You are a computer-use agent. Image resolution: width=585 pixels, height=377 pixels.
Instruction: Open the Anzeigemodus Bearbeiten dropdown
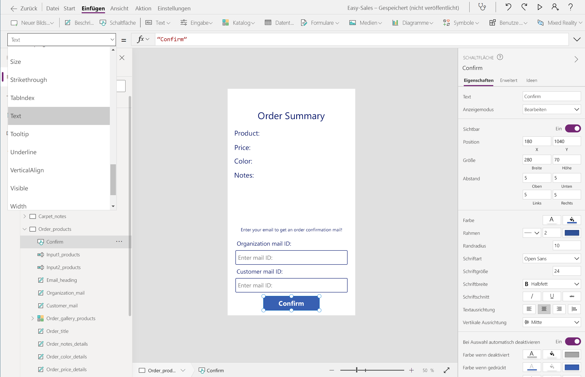[551, 110]
